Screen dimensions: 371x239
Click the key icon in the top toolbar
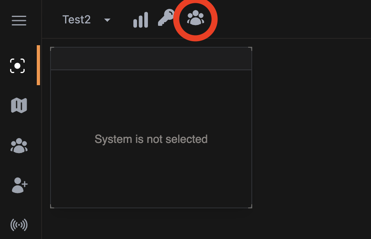pos(167,19)
